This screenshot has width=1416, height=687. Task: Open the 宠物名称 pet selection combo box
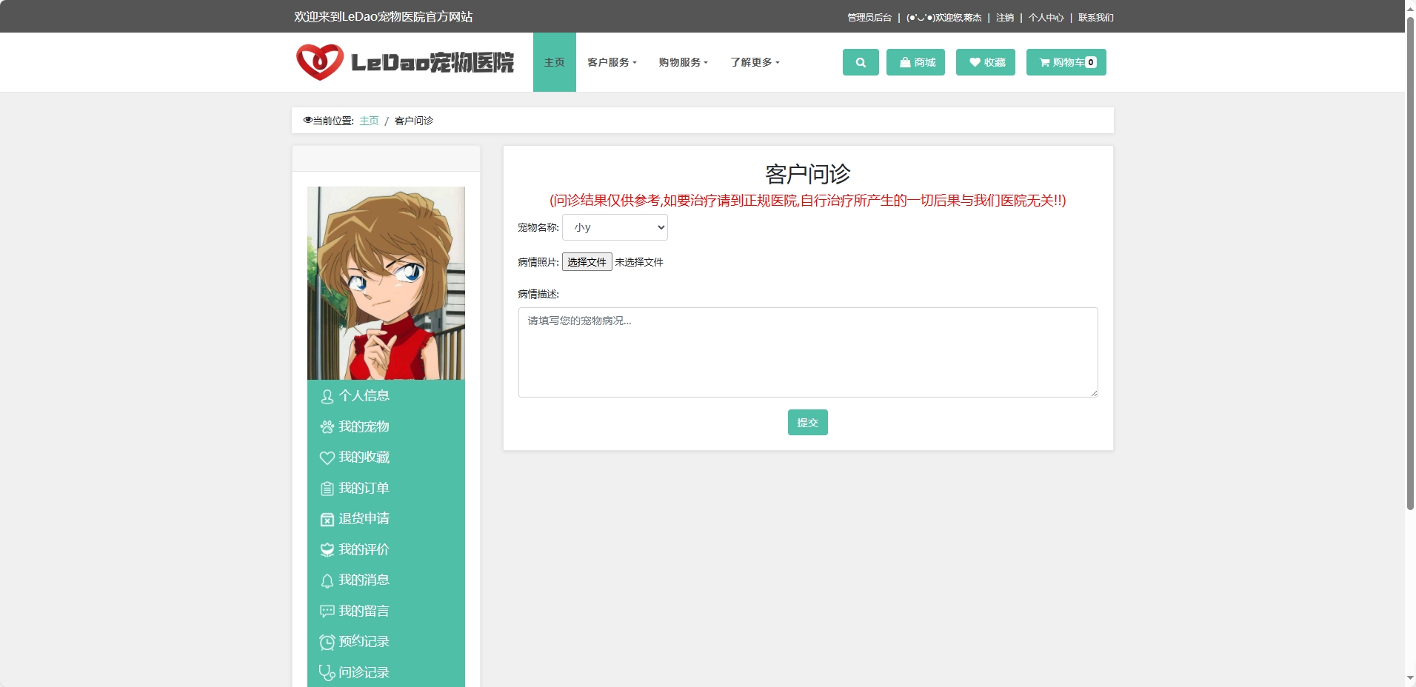(615, 227)
